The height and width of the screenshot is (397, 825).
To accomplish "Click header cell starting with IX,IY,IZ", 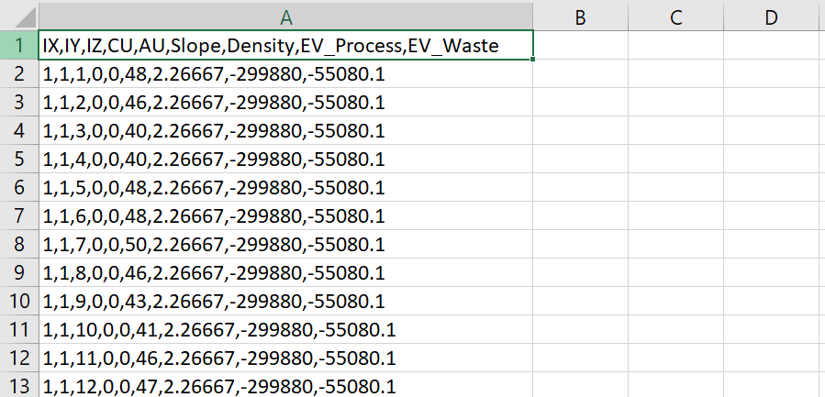I will 285,45.
